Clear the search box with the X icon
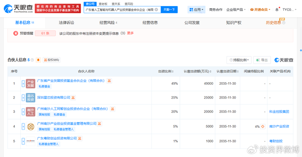Viewport: 302px width, 157px height. 156,9
